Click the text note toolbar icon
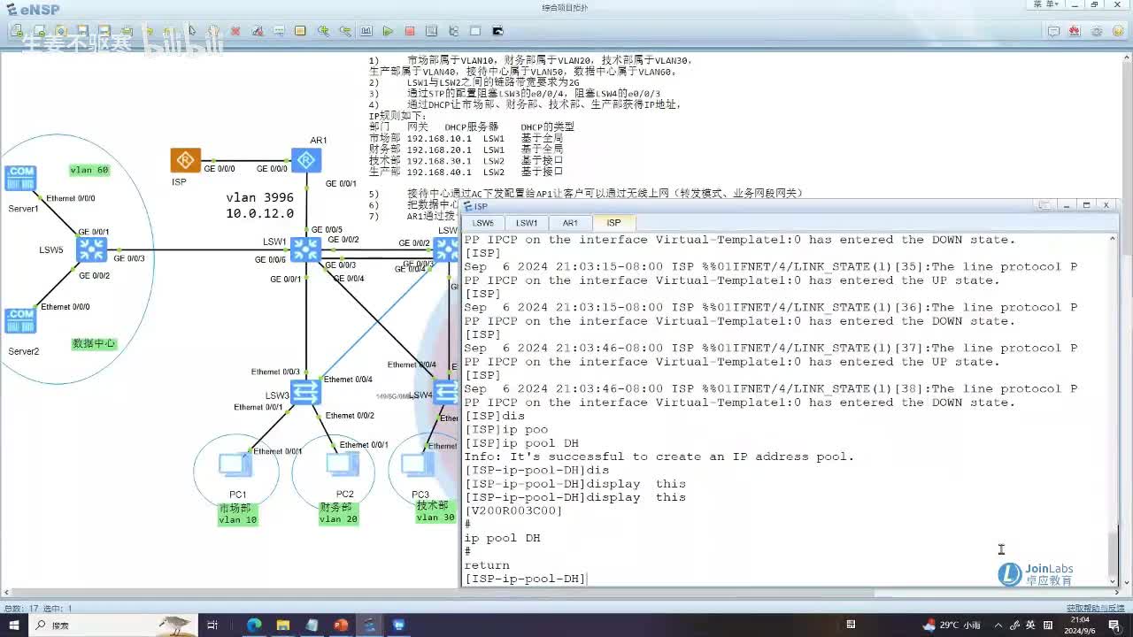Screen dimensions: 1133x637 point(279,31)
